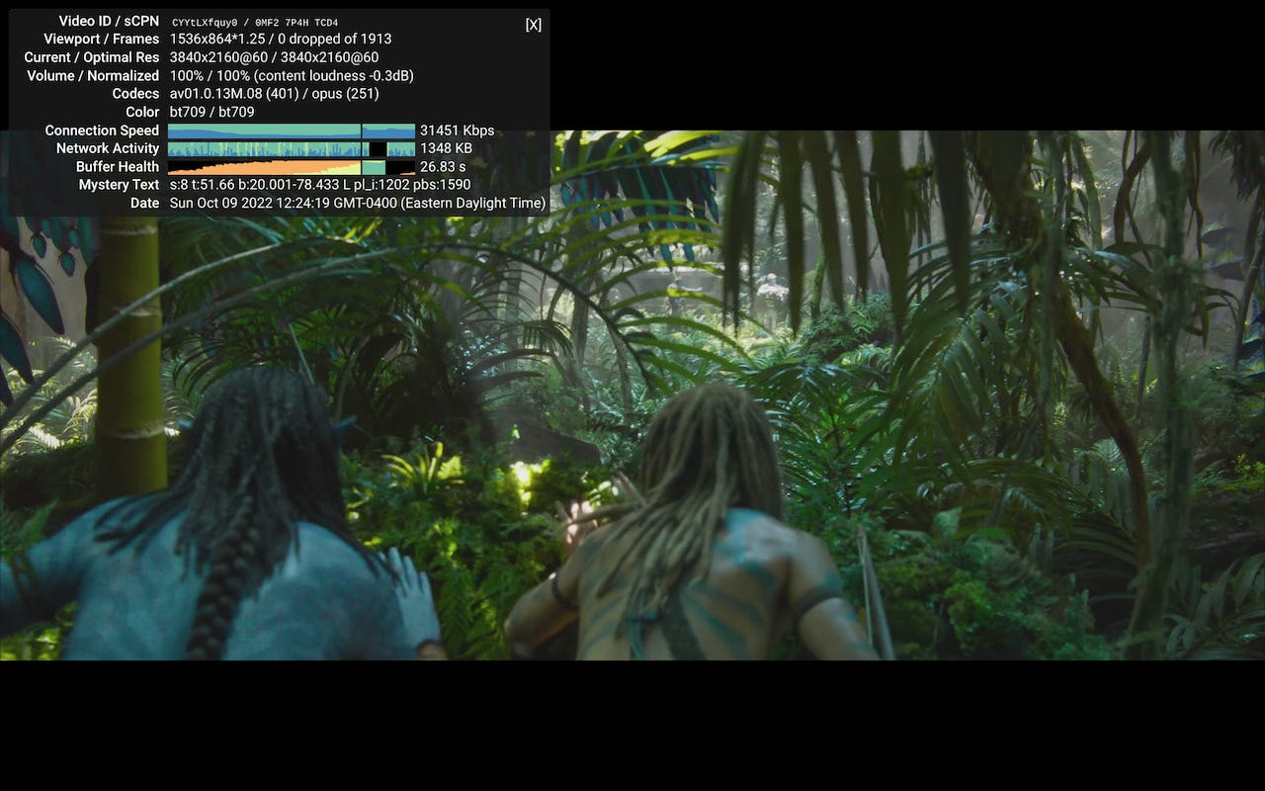Click the Date label
The height and width of the screenshot is (791, 1265).
tap(144, 203)
